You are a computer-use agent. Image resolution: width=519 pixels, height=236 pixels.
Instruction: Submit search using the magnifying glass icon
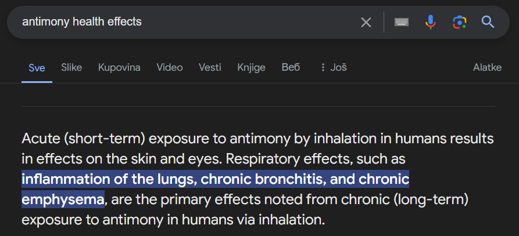[488, 22]
